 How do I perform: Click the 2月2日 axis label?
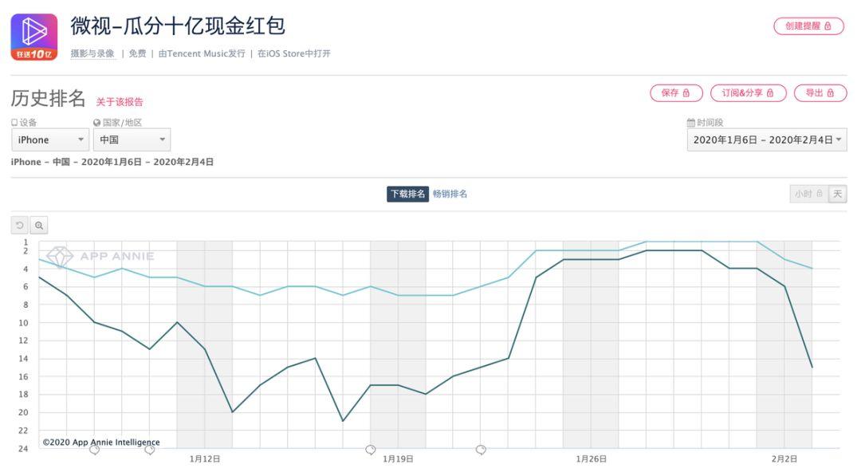[784, 458]
